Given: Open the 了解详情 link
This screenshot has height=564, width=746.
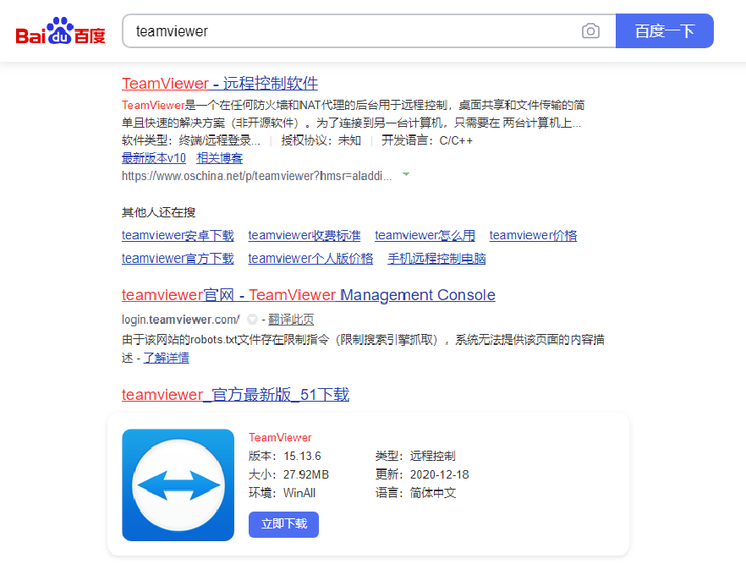Looking at the screenshot, I should pos(166,358).
